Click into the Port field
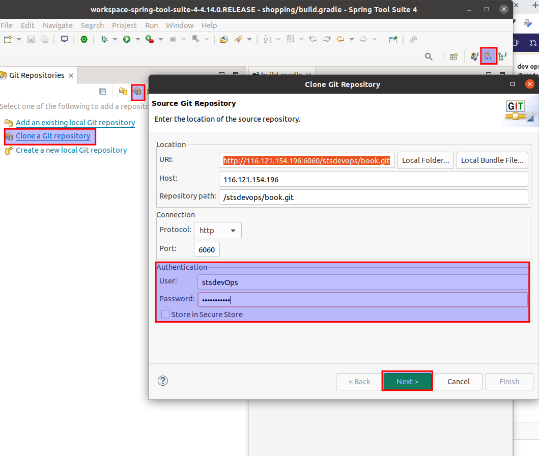539x456 pixels. [x=207, y=249]
